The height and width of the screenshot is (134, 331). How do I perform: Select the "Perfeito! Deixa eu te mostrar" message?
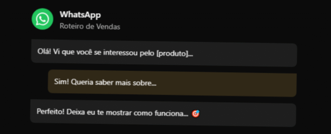(x=163, y=113)
